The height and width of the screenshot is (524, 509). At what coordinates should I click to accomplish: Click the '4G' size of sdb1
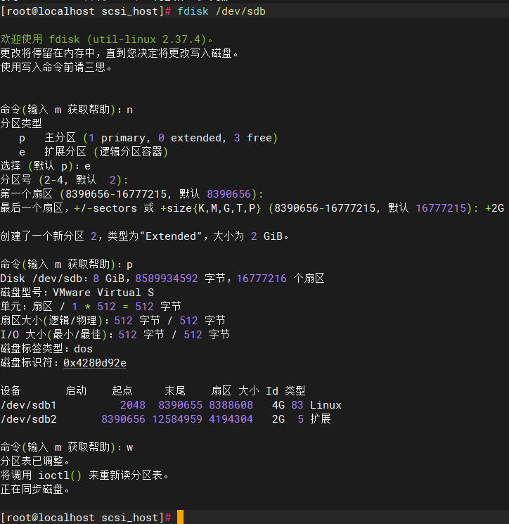tap(278, 405)
